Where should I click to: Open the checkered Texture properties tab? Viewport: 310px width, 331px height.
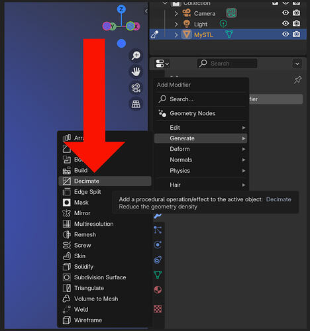[158, 309]
